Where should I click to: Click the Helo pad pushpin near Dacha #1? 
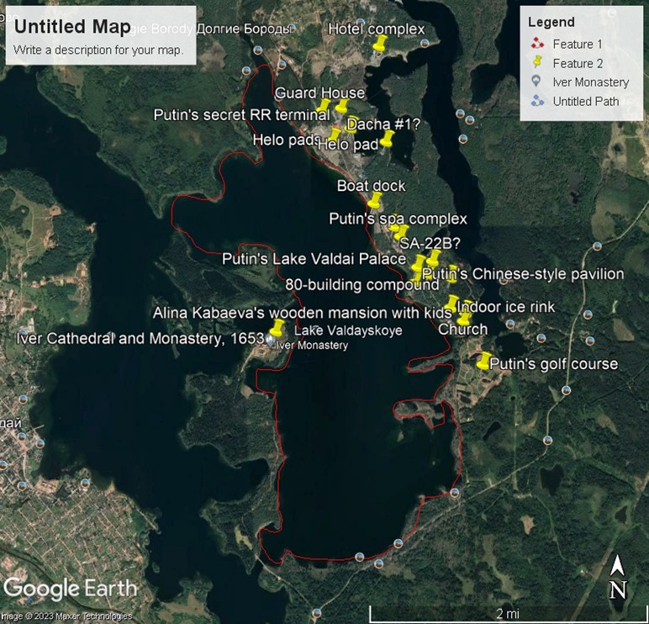(x=387, y=140)
